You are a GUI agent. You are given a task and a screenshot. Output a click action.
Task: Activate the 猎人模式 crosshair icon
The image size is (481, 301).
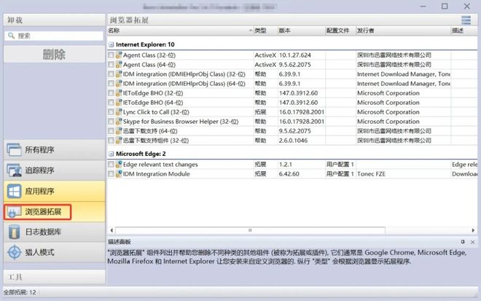tap(14, 252)
